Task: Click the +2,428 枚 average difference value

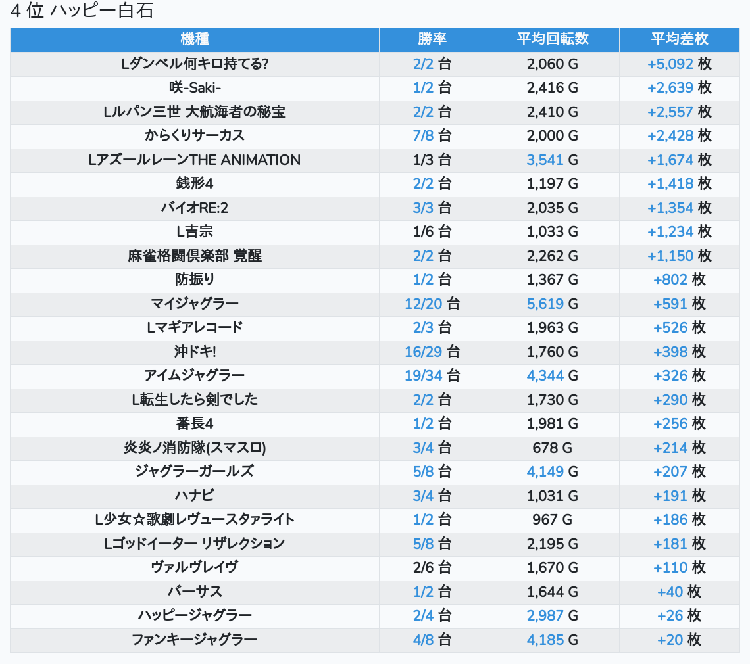Action: coord(679,136)
